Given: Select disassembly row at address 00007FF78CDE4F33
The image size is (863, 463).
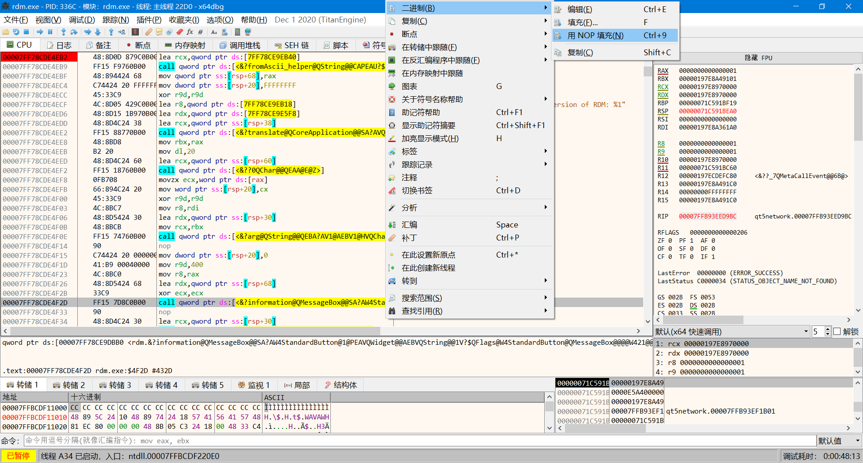Looking at the screenshot, I should click(322, 312).
